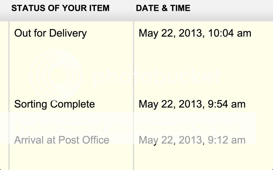Click the DATE & TIME column header
Screen dimensions: 273x170
(x=163, y=8)
